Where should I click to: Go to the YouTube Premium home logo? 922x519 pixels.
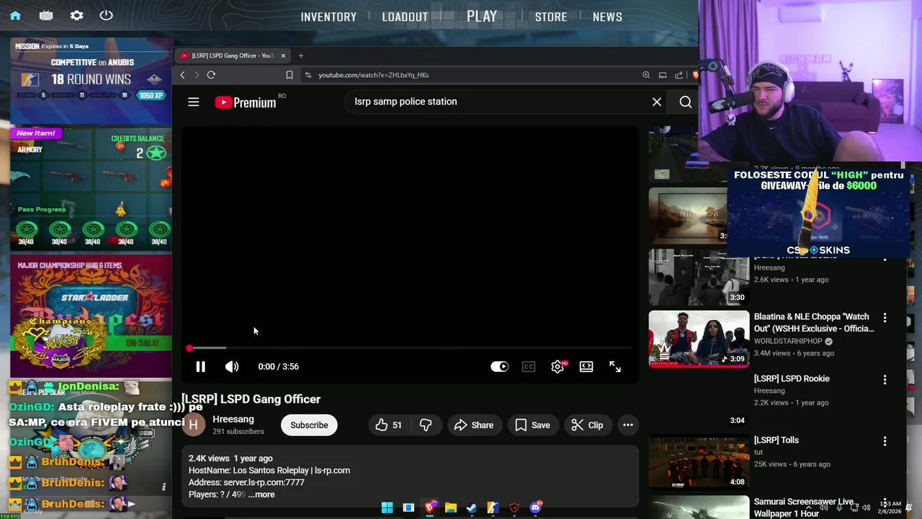point(246,102)
